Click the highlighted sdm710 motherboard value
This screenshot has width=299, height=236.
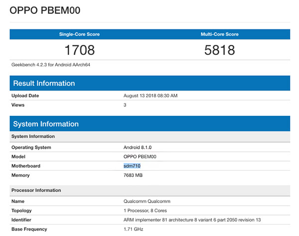click(x=132, y=166)
